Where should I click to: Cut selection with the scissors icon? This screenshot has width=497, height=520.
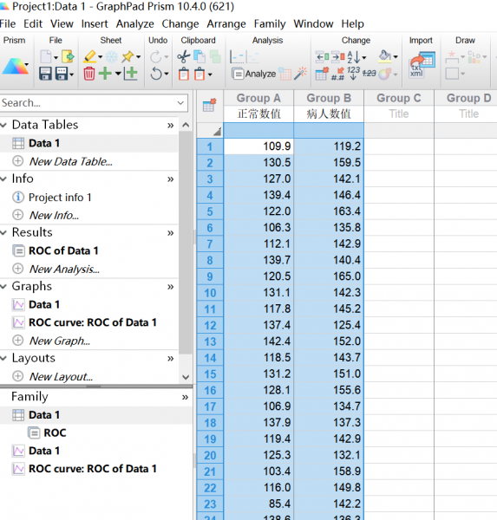pos(183,56)
